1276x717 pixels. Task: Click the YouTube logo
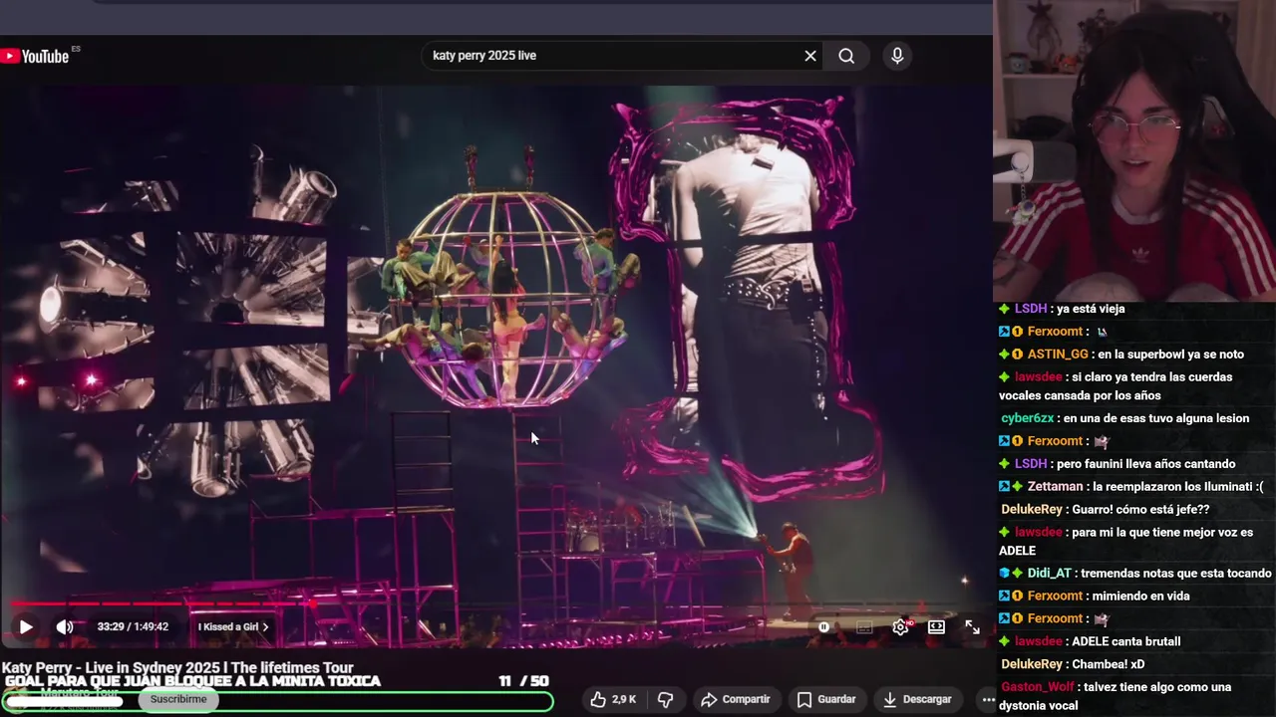[35, 56]
